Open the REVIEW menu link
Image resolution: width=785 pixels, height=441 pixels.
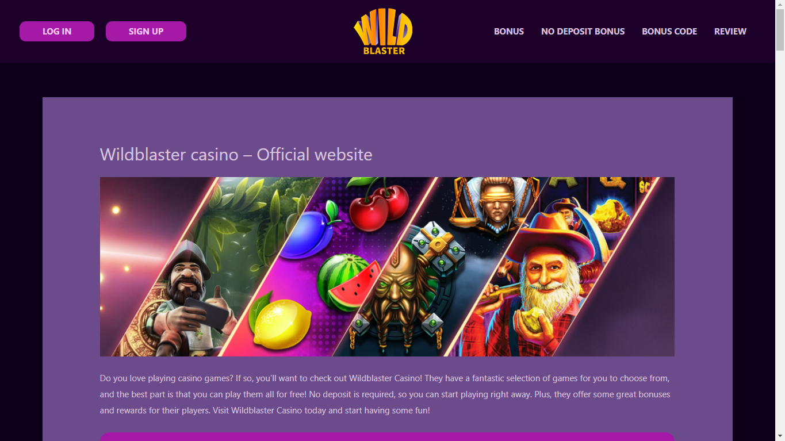[x=730, y=32]
